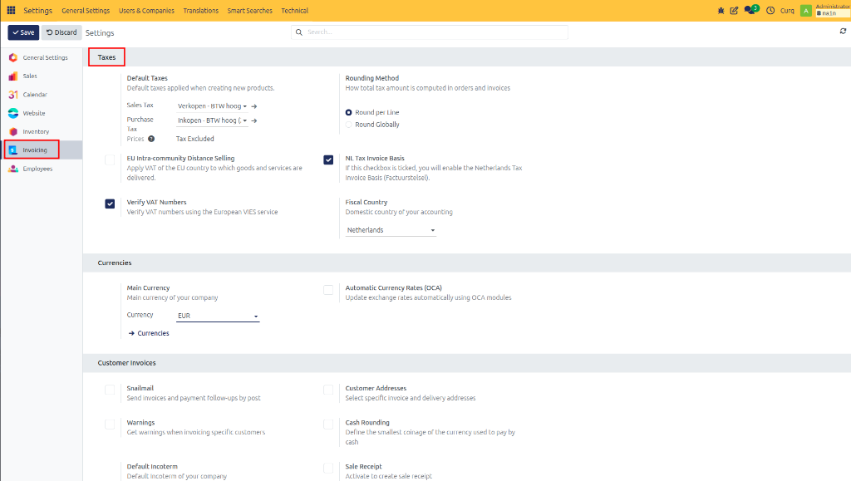Enable Customer Addresses checkbox

click(x=328, y=390)
